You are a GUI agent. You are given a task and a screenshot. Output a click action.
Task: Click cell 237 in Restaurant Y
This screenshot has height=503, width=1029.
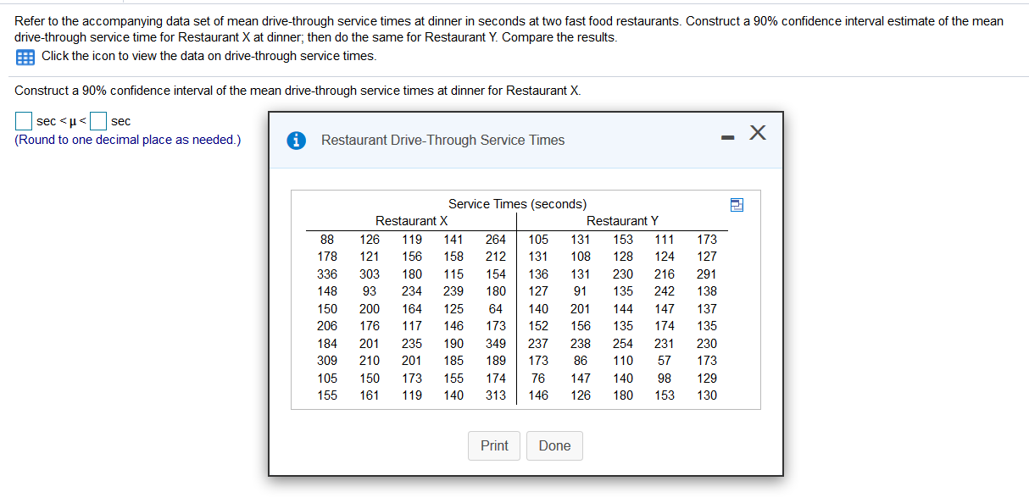coord(538,344)
